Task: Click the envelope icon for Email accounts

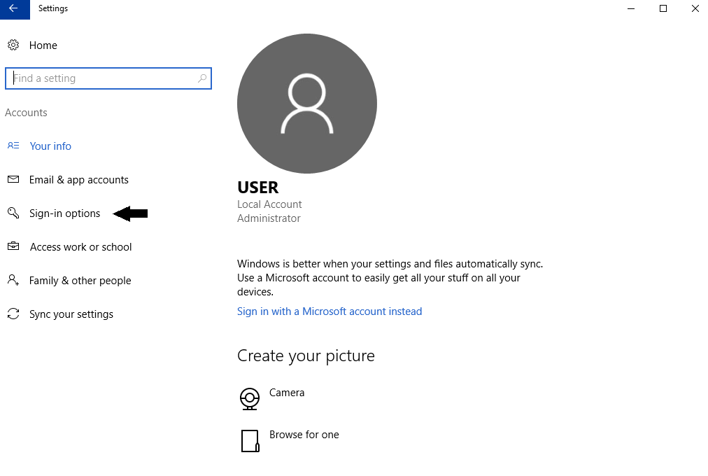Action: click(x=13, y=180)
